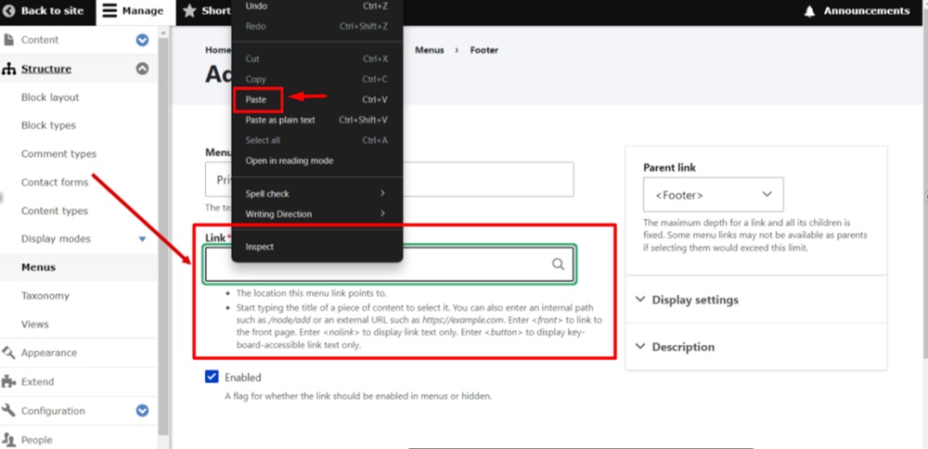Click the Extend puzzle icon

coord(8,381)
